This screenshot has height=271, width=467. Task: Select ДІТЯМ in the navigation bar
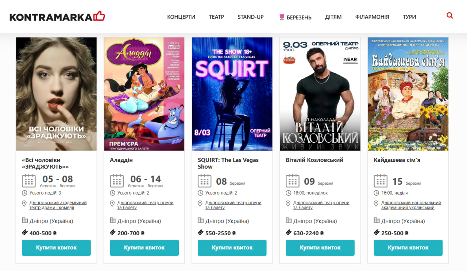click(333, 17)
